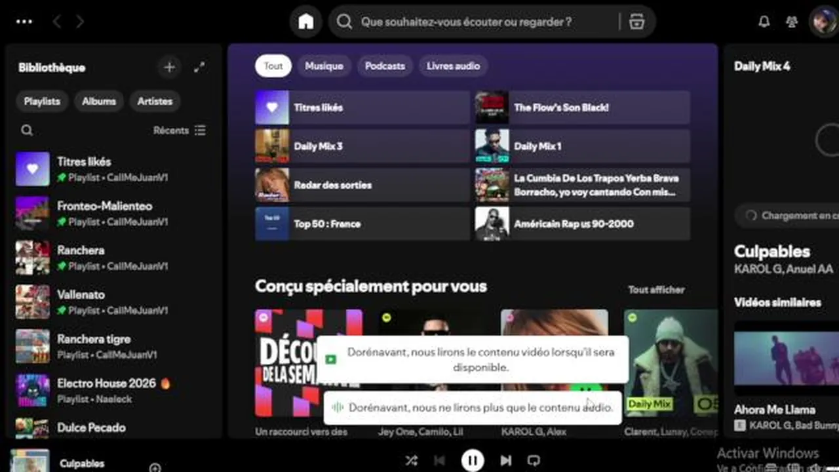The height and width of the screenshot is (472, 839).
Task: Open the Titres likés shortcut tile
Action: click(362, 108)
